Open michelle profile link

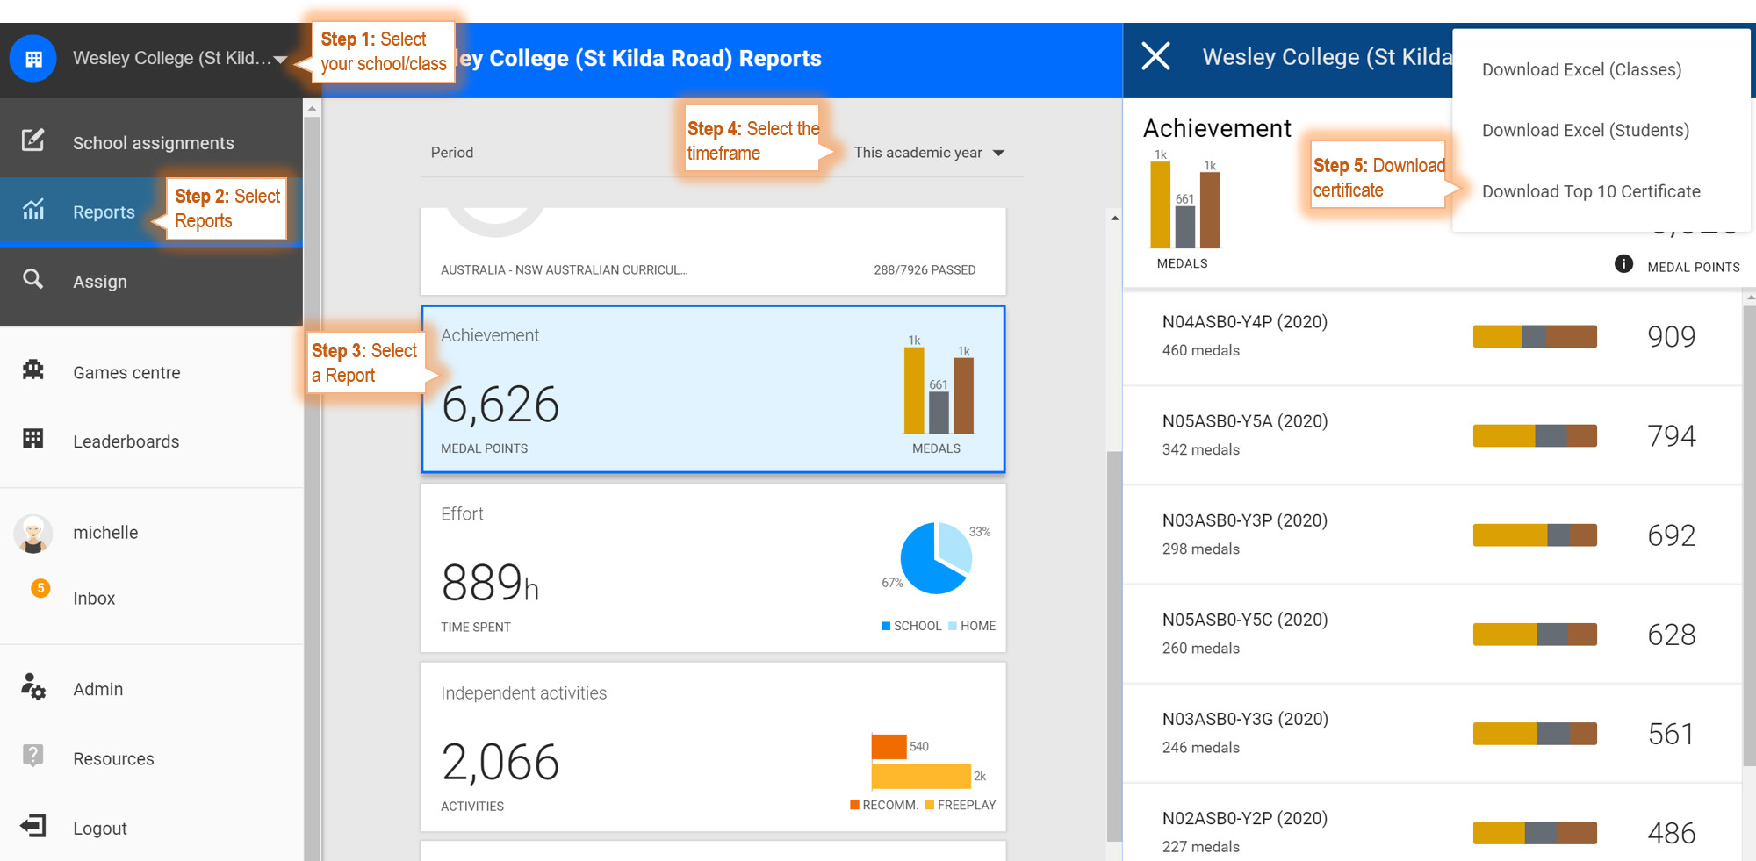105,533
